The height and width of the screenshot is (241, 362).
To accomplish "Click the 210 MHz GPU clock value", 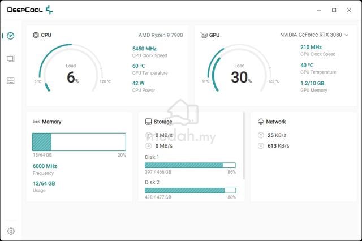I will tap(311, 48).
